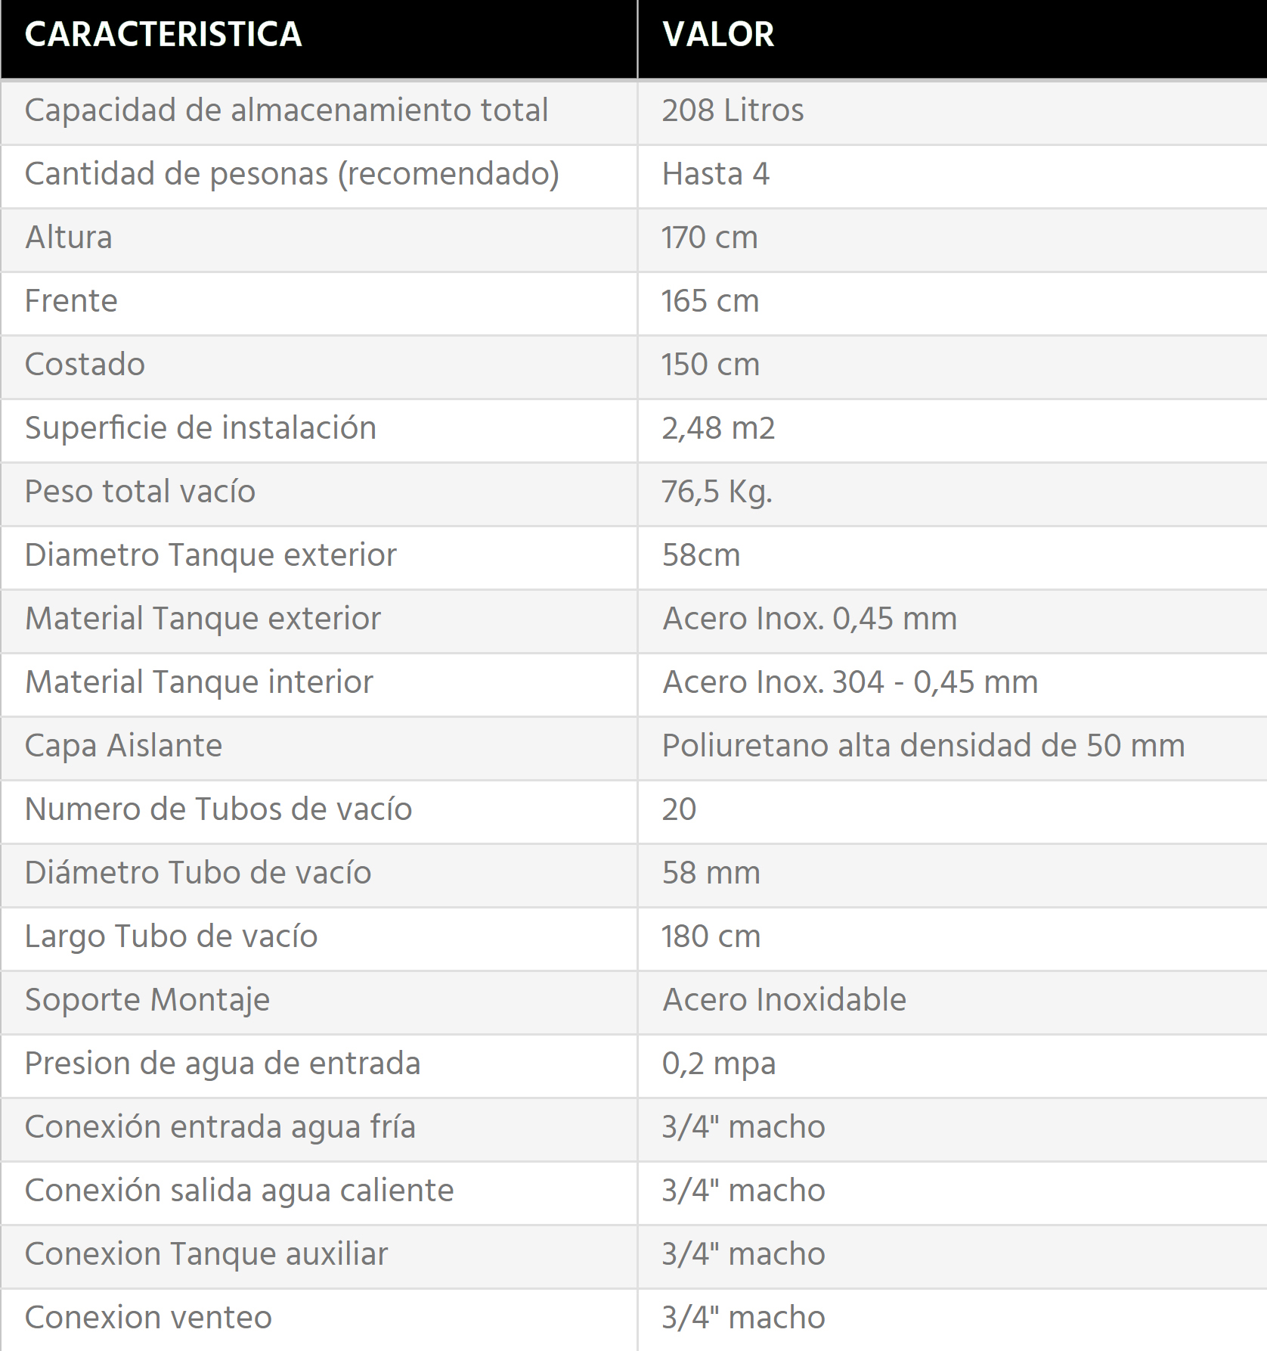
Task: Select the Altura row label
Action: [x=69, y=238]
